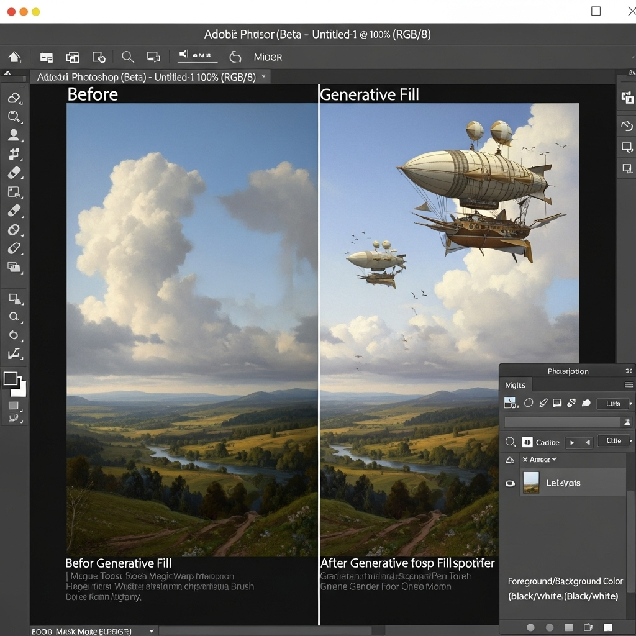This screenshot has width=636, height=636.
Task: Select the undo arrow icon near Miocr
Action: [235, 57]
